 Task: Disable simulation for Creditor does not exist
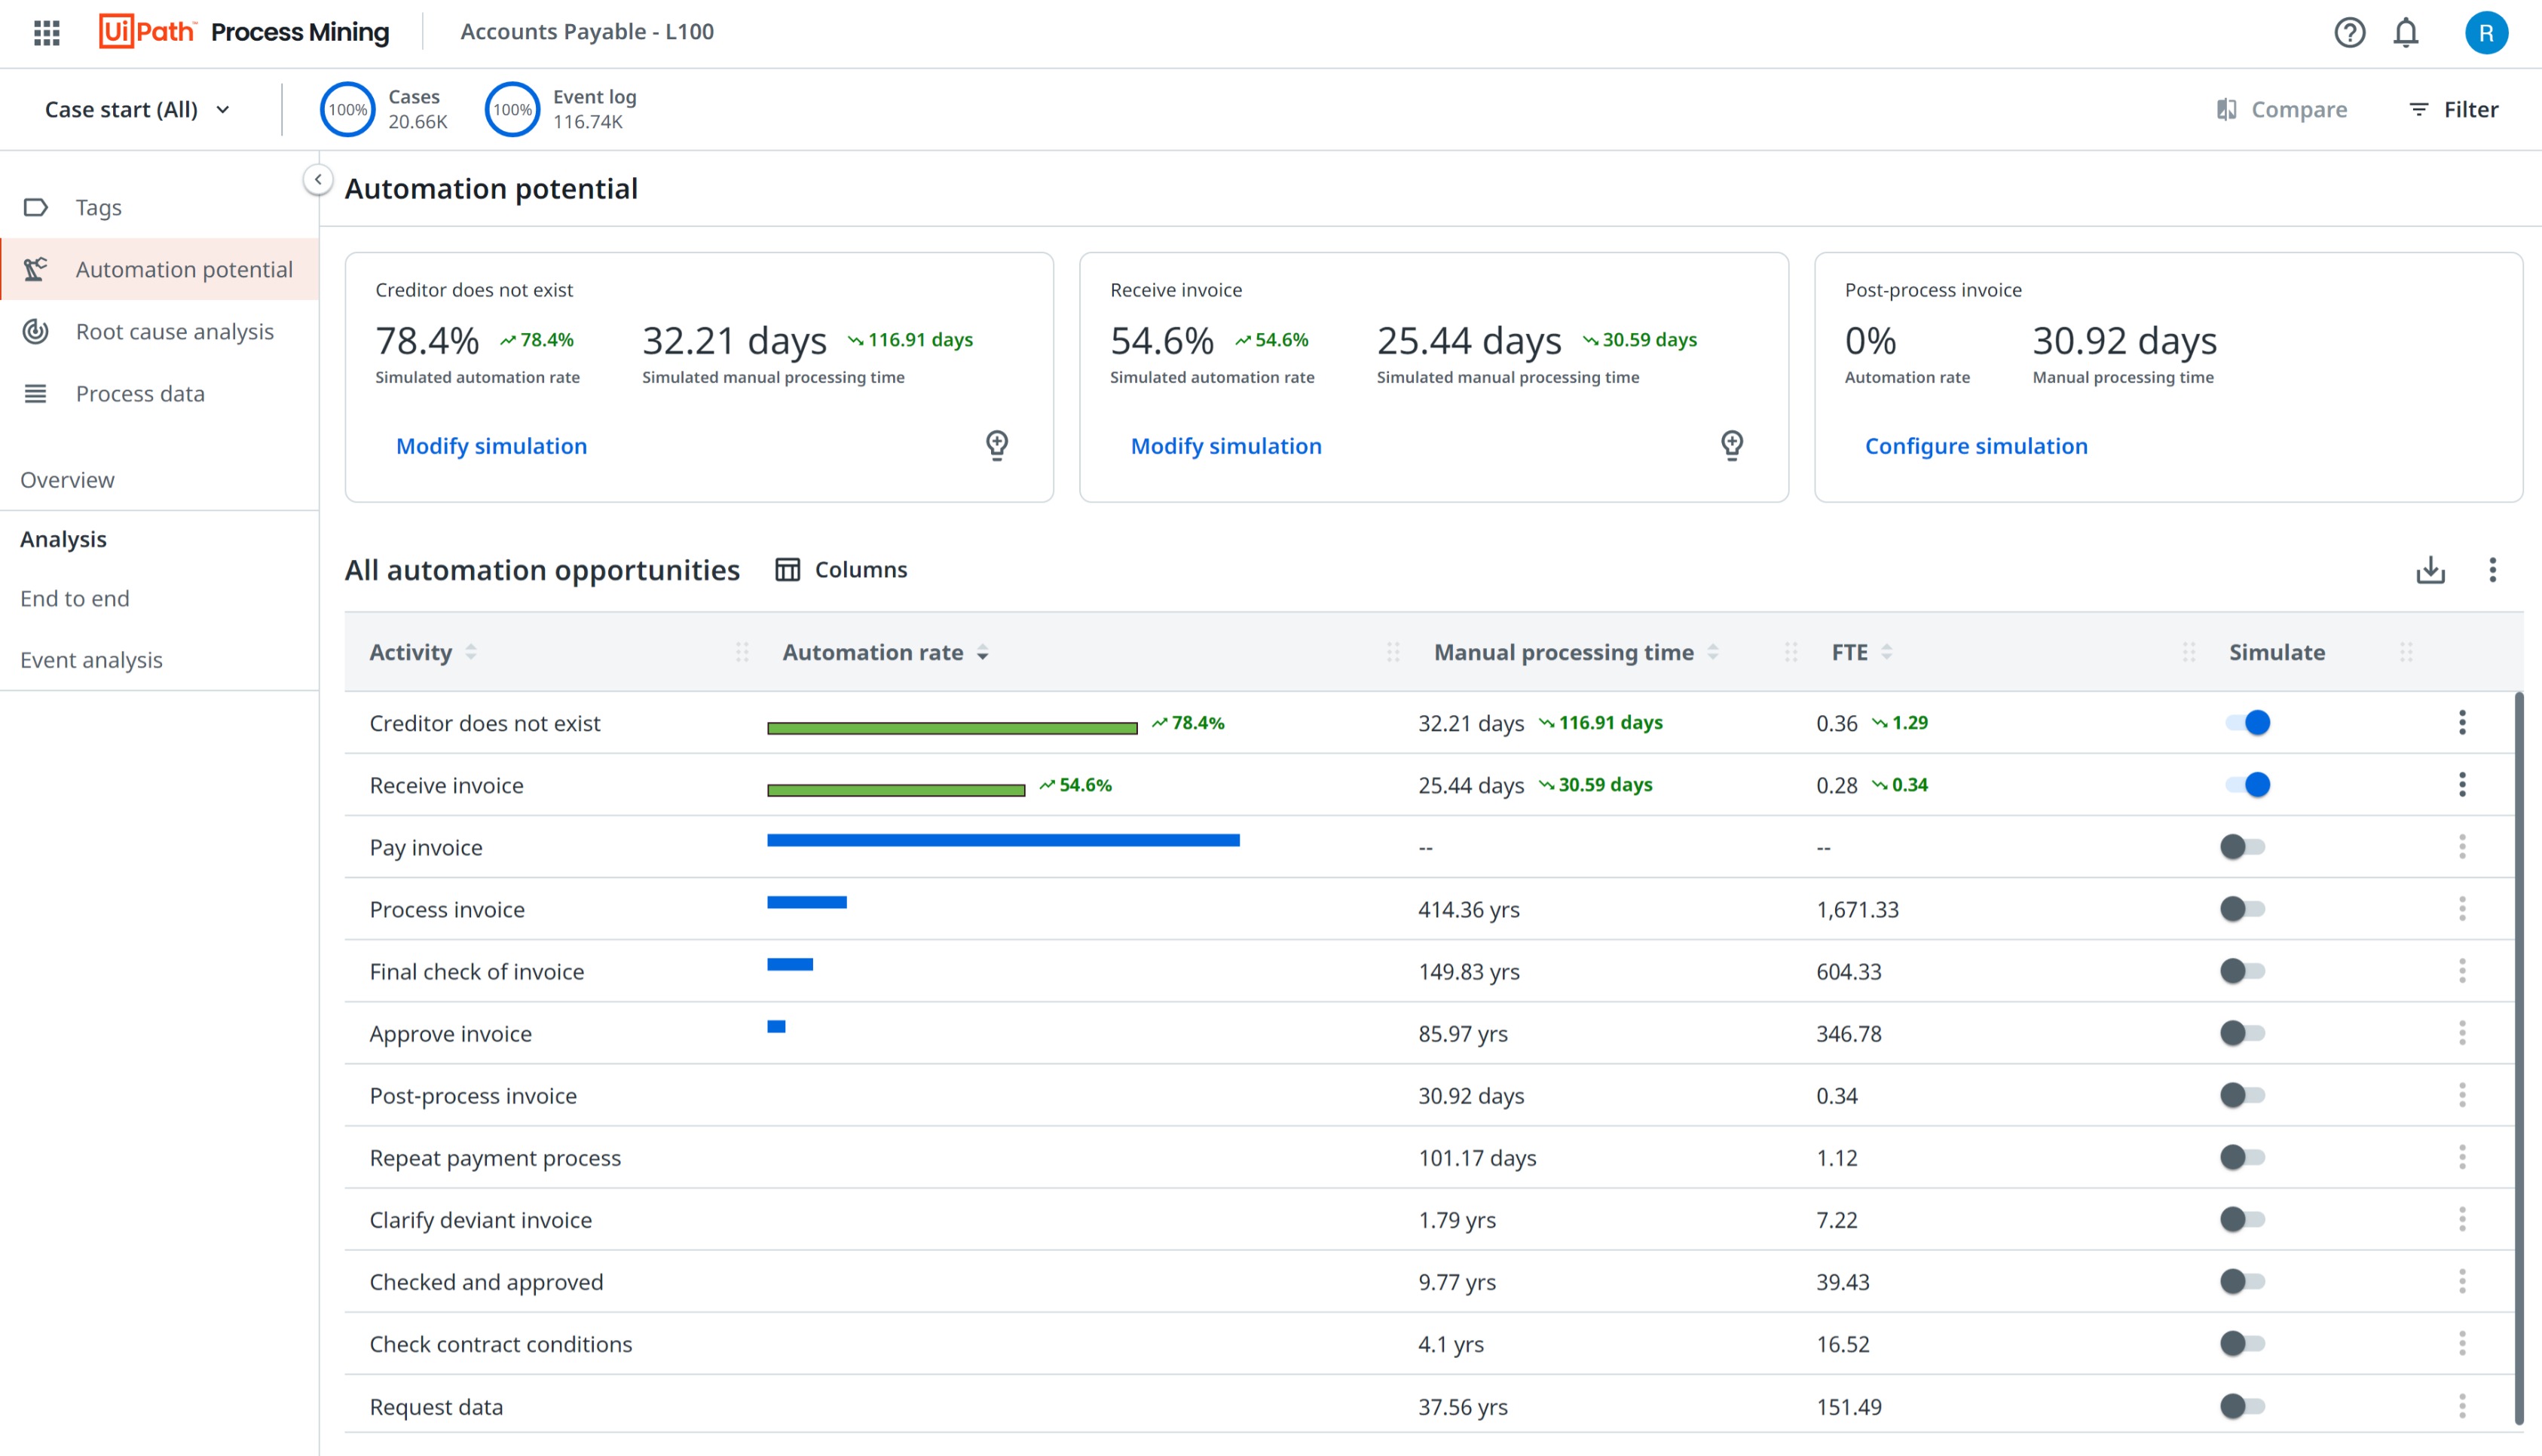[x=2247, y=722]
